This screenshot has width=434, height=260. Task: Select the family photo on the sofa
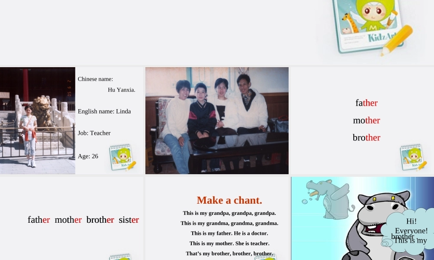click(x=217, y=120)
